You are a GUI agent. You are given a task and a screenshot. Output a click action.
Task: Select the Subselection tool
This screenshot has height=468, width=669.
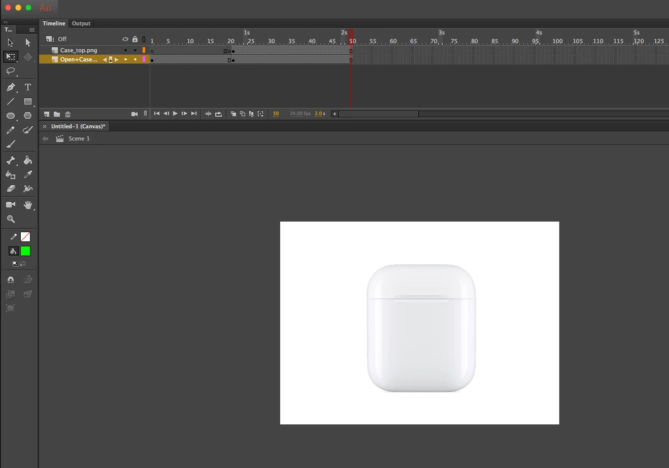tap(28, 43)
